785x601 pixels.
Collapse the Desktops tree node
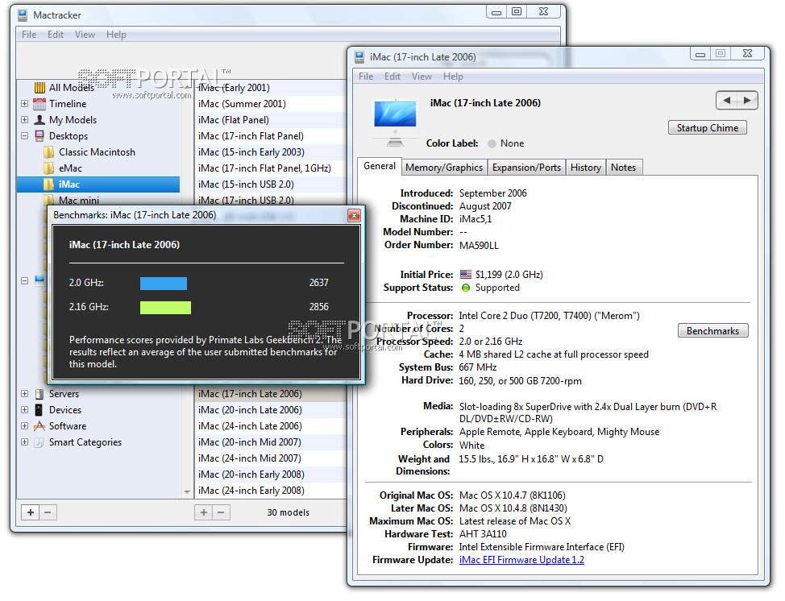[x=24, y=136]
